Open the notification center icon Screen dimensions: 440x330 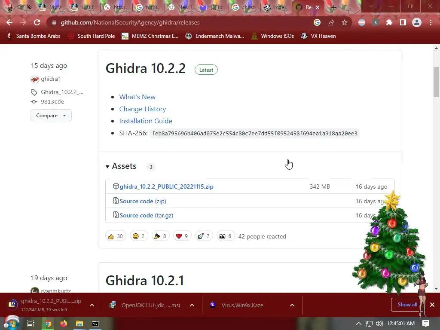(426, 324)
